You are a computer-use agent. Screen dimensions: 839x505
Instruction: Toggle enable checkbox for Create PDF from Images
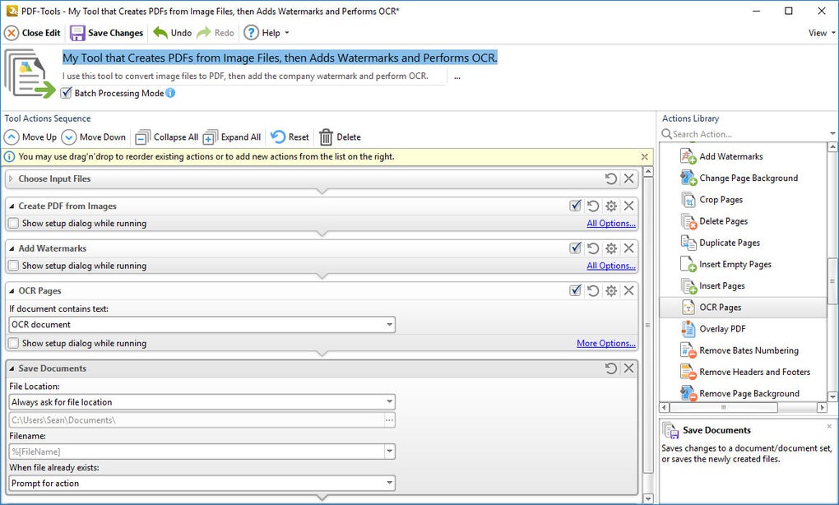[x=575, y=206]
